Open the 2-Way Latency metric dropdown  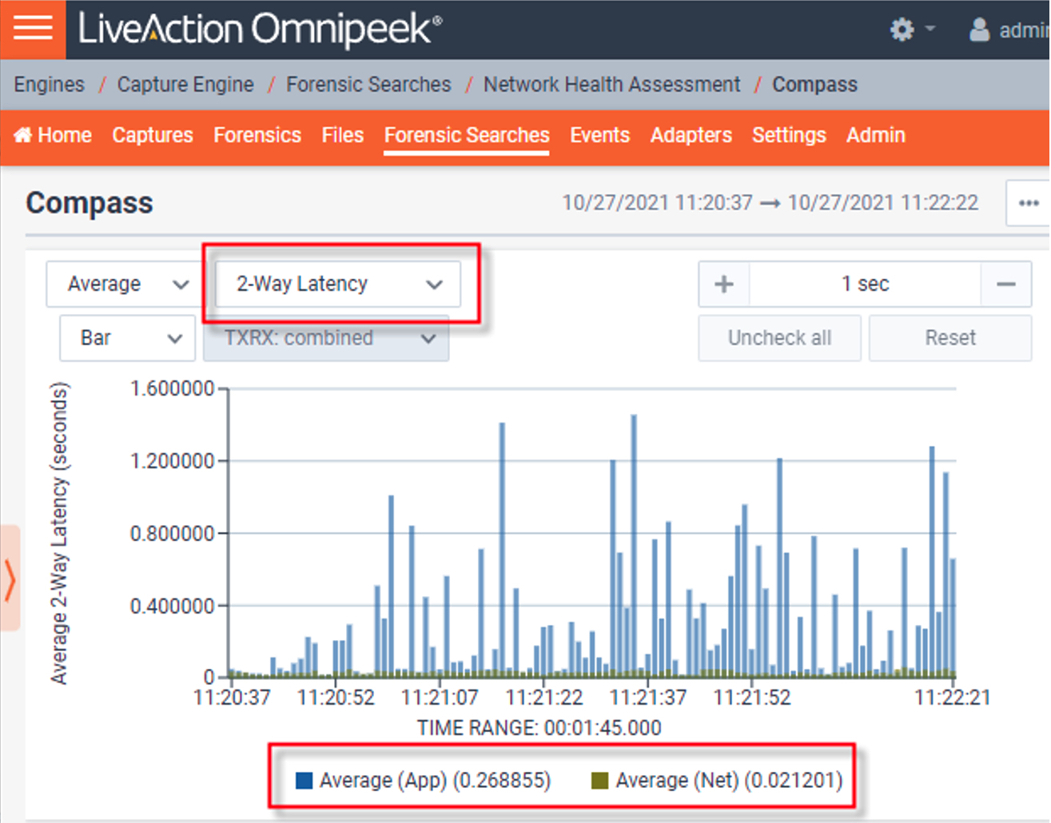338,284
